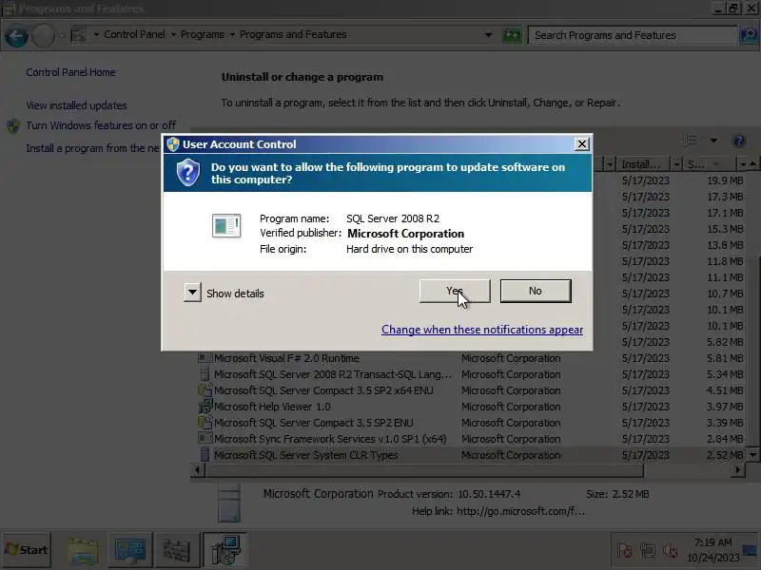The height and width of the screenshot is (570, 761).
Task: Open Server Manager taskbar icon
Action: pyautogui.click(x=129, y=550)
